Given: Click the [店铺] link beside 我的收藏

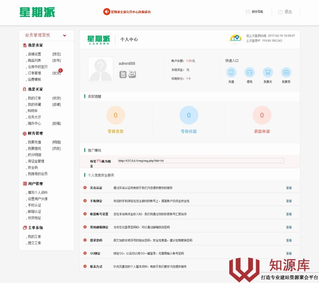Looking at the screenshot, I should coord(57,104).
